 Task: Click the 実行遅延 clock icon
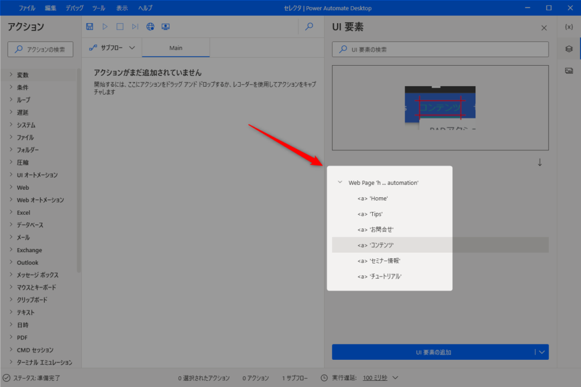pyautogui.click(x=324, y=378)
